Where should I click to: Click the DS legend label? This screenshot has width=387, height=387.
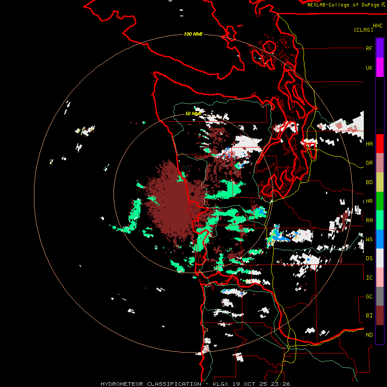point(369,258)
